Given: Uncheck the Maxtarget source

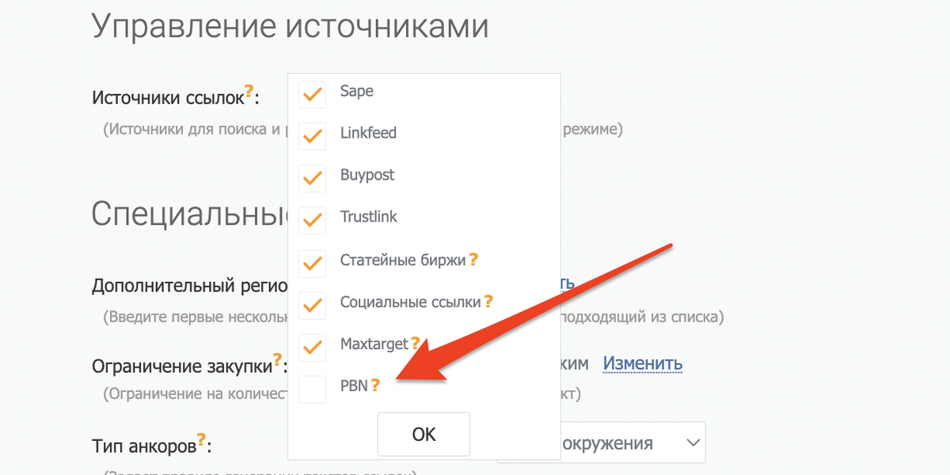Looking at the screenshot, I should tap(312, 347).
